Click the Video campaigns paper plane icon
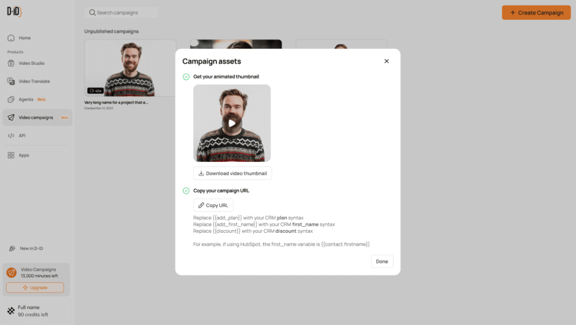 tap(11, 118)
